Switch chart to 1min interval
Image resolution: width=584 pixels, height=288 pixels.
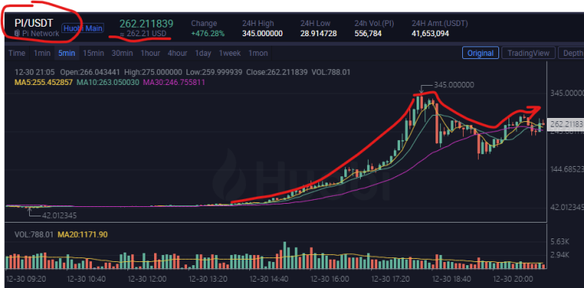pos(42,54)
